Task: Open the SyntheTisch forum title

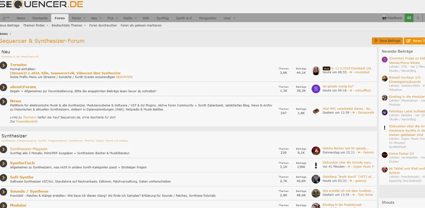Action: click(22, 163)
